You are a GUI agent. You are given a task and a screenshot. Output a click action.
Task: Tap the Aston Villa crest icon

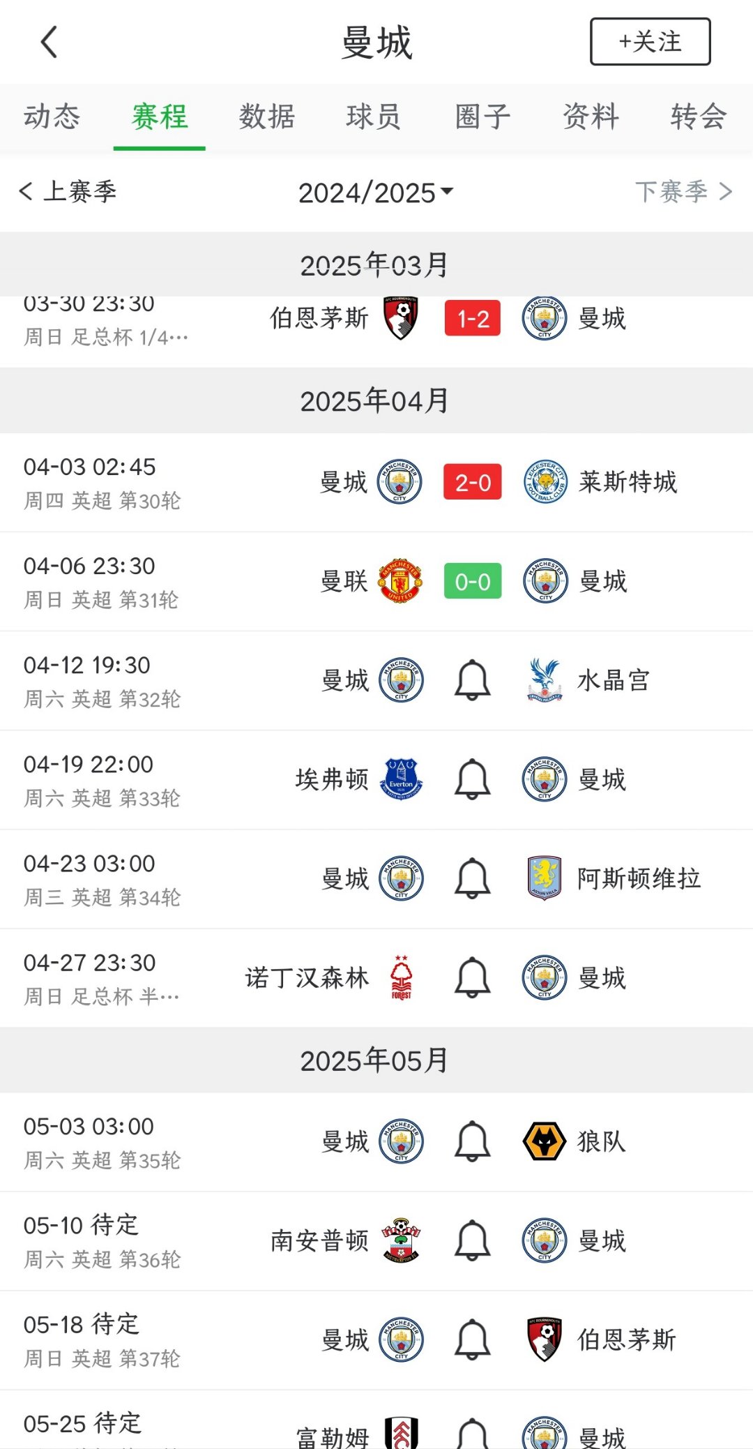(x=545, y=878)
